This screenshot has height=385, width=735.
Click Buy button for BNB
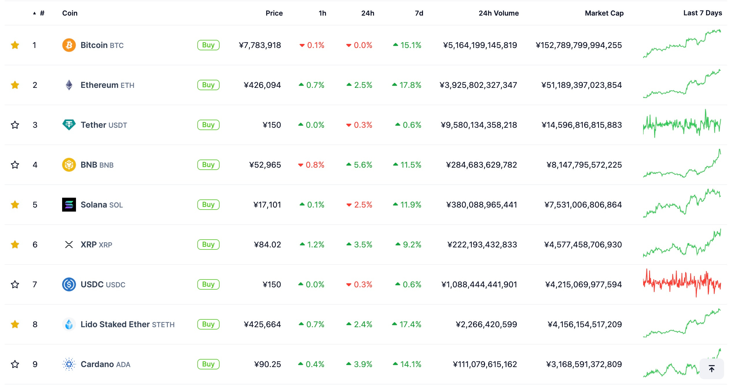(x=208, y=165)
